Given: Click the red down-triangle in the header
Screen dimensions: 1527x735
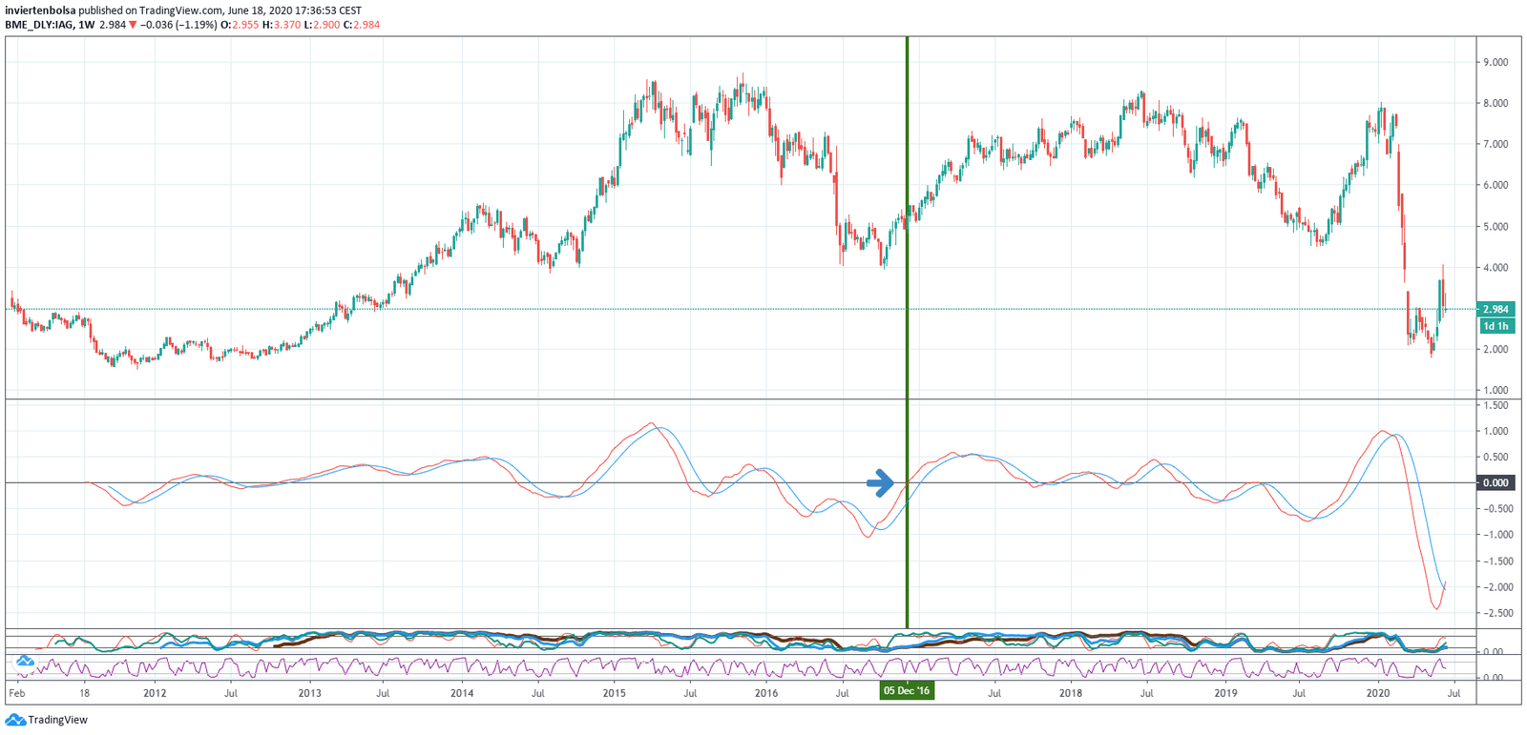Looking at the screenshot, I should [133, 25].
